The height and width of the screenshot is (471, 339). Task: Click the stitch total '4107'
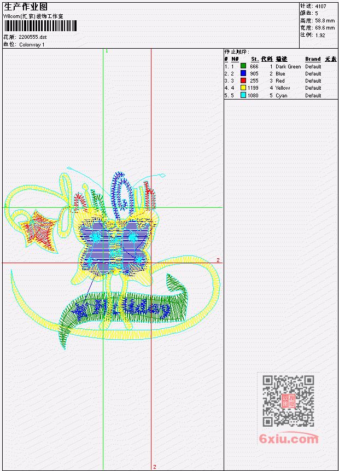tap(320, 6)
